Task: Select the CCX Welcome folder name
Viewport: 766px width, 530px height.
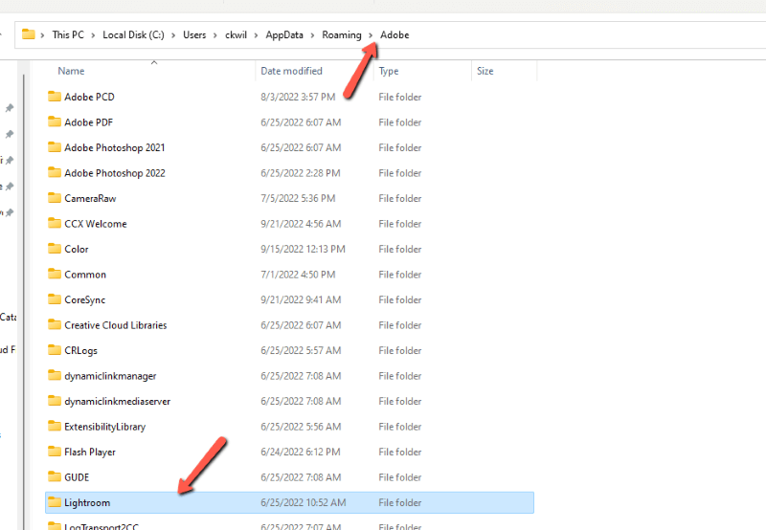Action: click(96, 224)
